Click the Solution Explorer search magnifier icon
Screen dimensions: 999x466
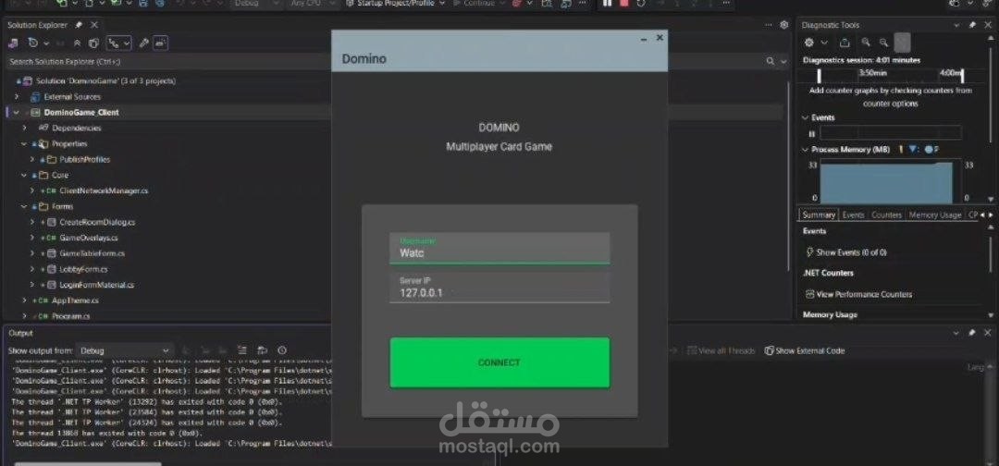click(x=771, y=61)
